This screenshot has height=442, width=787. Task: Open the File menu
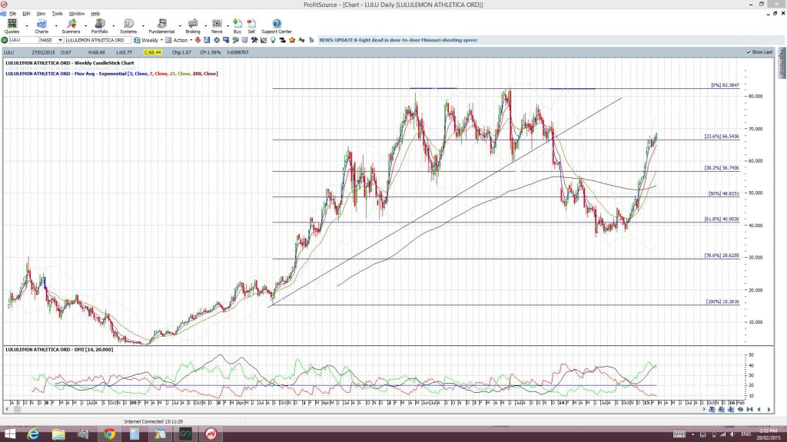12,14
